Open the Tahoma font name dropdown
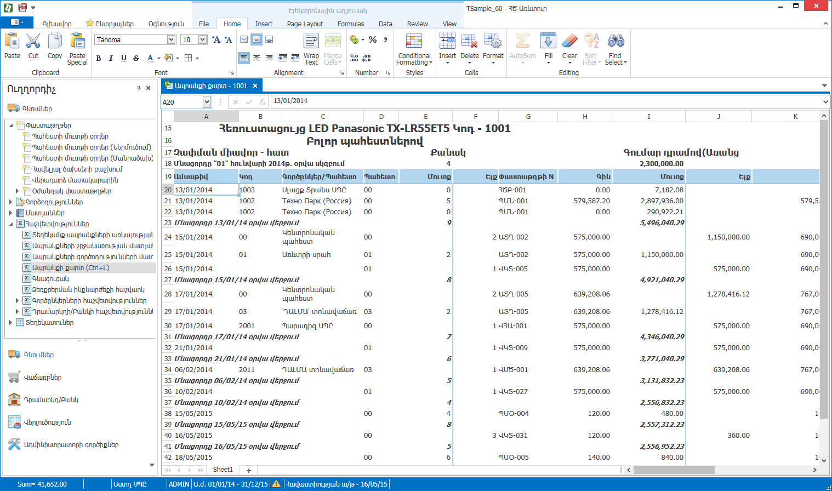 point(171,39)
